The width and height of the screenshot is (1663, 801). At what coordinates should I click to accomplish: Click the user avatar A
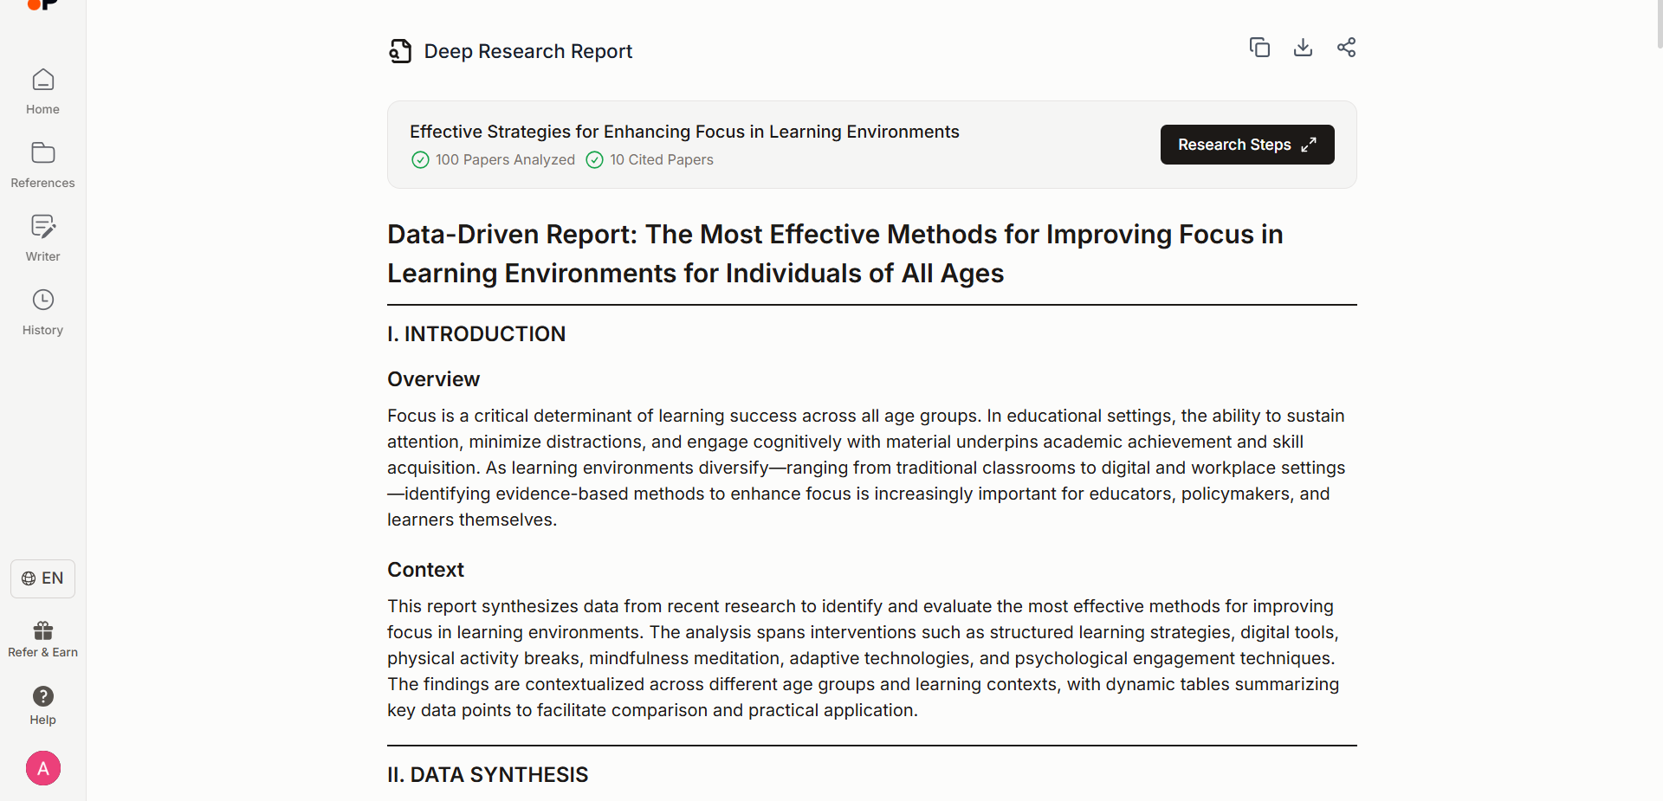[x=43, y=768]
